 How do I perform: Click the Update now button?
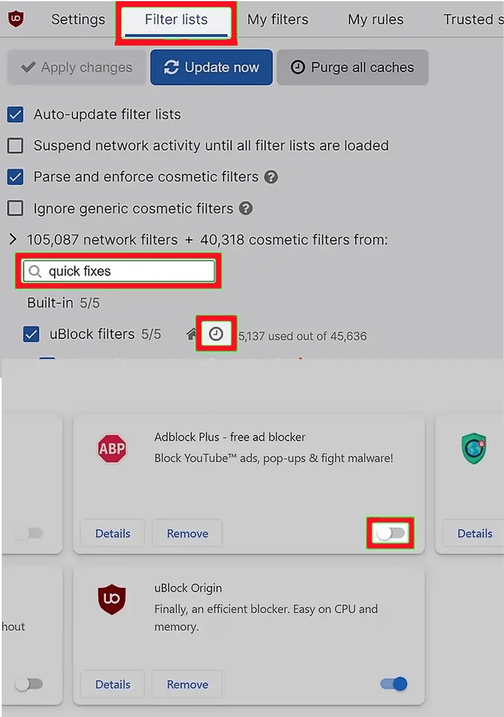tap(211, 67)
